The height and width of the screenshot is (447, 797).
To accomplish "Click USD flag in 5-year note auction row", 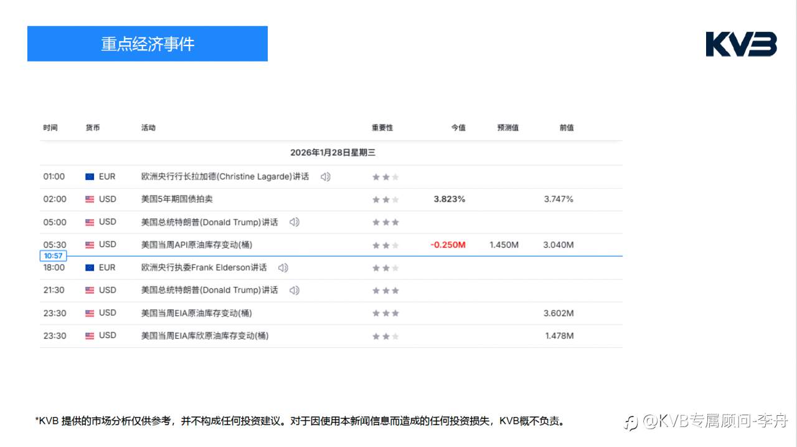I will (90, 199).
